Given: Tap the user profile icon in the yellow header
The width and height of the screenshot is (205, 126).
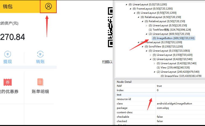Looking at the screenshot, I should pyautogui.click(x=48, y=6).
